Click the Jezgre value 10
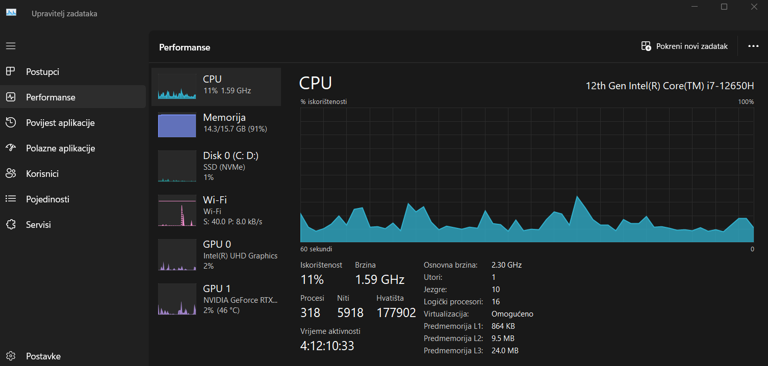Screen dimensions: 768x366 coord(496,290)
